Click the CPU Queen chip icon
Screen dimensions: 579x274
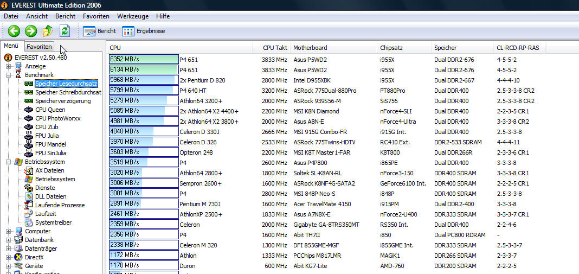pyautogui.click(x=29, y=110)
